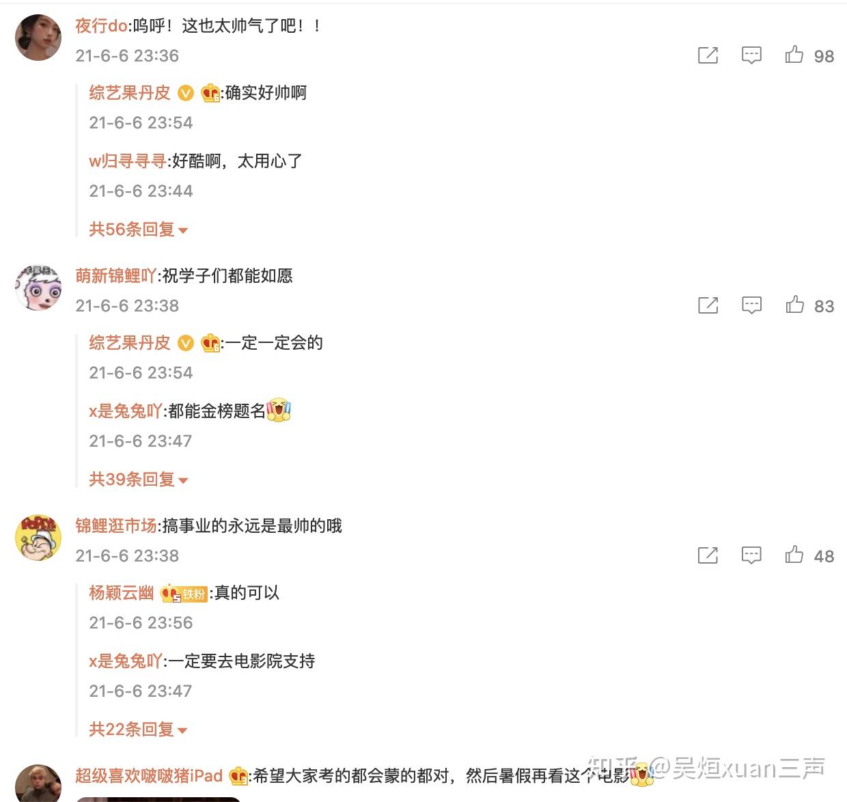
Task: Open 杨颖云幽's profile link
Action: point(121,593)
